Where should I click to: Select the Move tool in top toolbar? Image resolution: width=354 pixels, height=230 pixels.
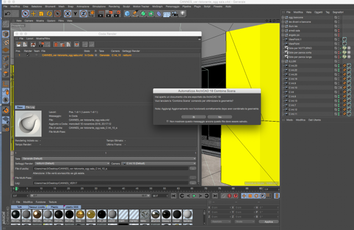[33, 14]
